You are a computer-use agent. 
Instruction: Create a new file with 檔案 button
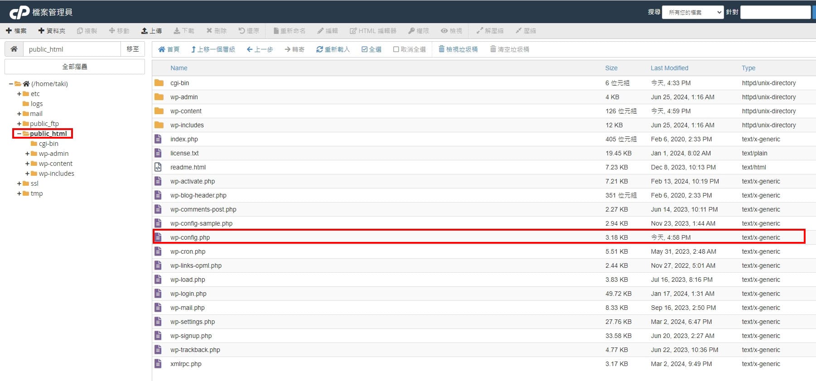point(16,31)
